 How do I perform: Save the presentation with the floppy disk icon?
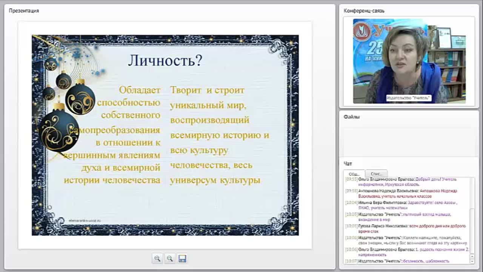click(182, 259)
